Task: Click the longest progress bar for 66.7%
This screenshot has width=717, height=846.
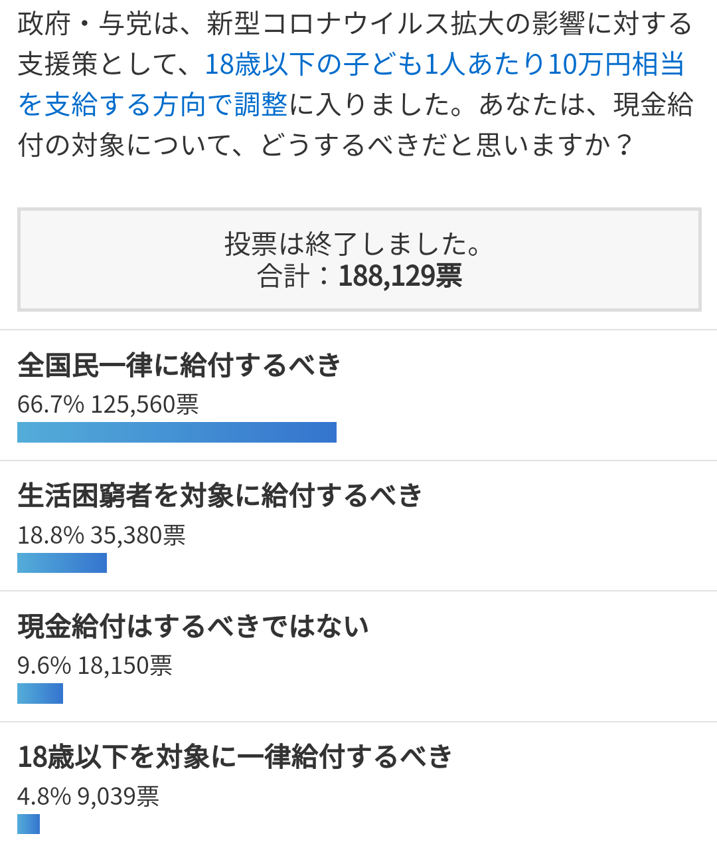Action: [177, 432]
